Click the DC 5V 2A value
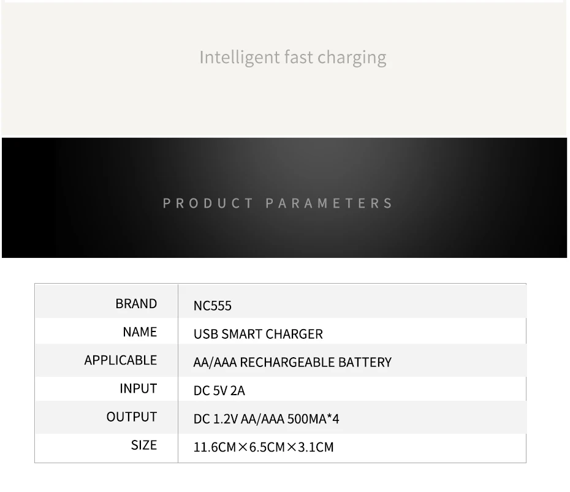570x492 pixels. coord(219,391)
